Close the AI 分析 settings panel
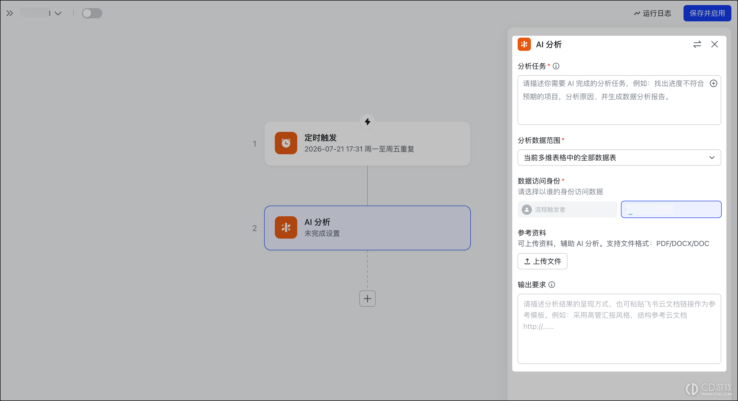 point(715,44)
